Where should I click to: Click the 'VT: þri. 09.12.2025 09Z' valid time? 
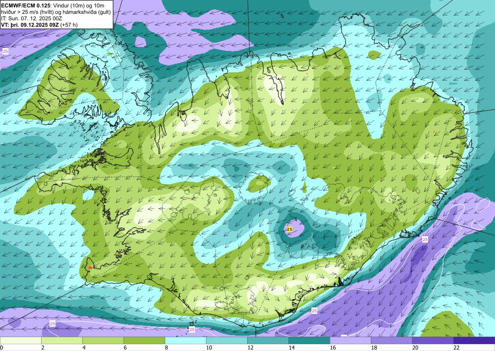tap(30, 25)
